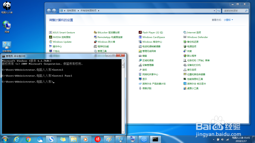Click Command Prompt taskbar button
Screen dimensions: 255x143
tap(155, 139)
